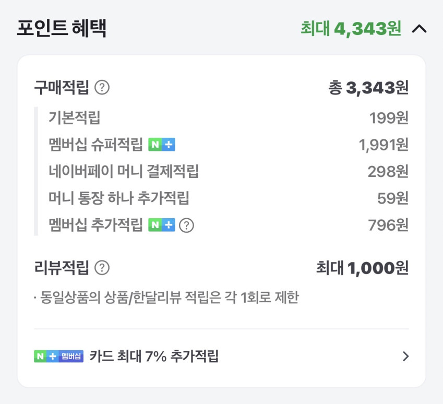Click the 구매적립 section title
Viewport: 443px width, 404px height.
pos(62,88)
